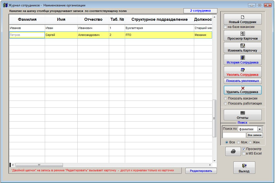Click the vertical scrollbar up arrow
Image resolution: width=275 pixels, height=183 pixels.
(x=214, y=17)
